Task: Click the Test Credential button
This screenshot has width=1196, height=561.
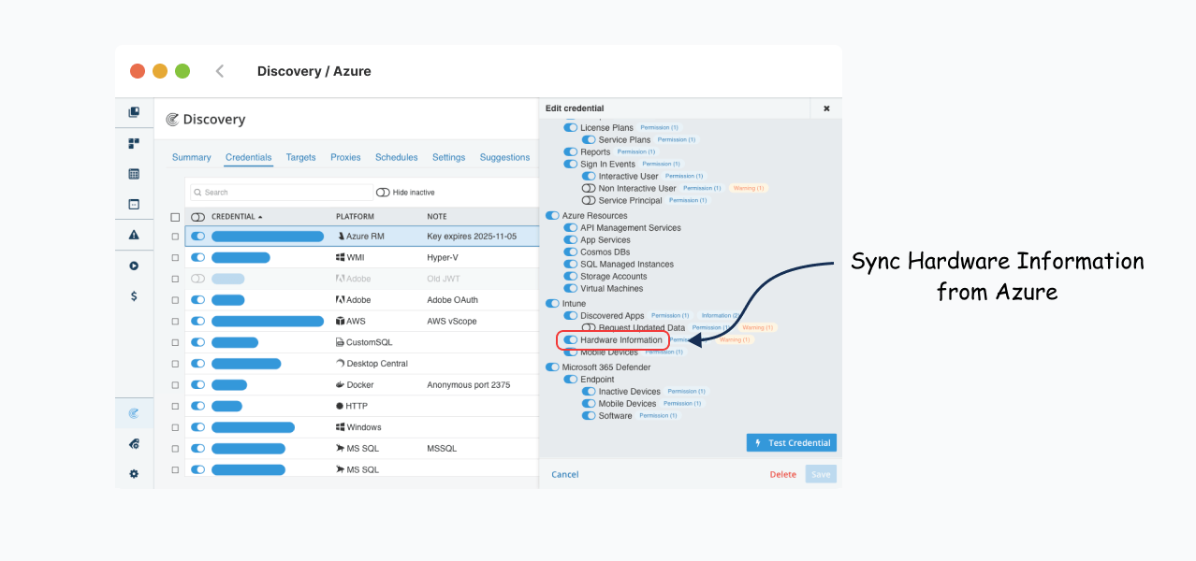Action: coord(792,443)
